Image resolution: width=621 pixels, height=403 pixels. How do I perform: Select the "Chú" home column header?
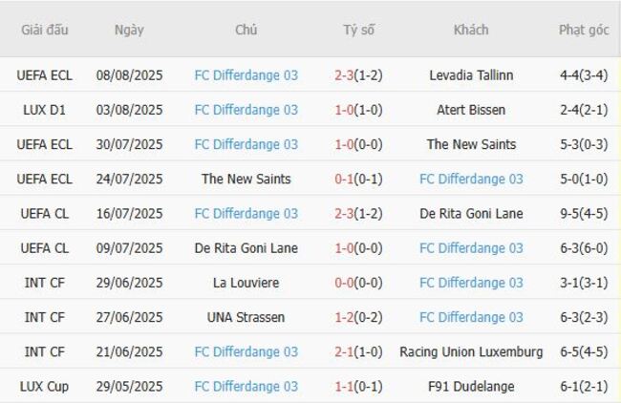tap(246, 30)
